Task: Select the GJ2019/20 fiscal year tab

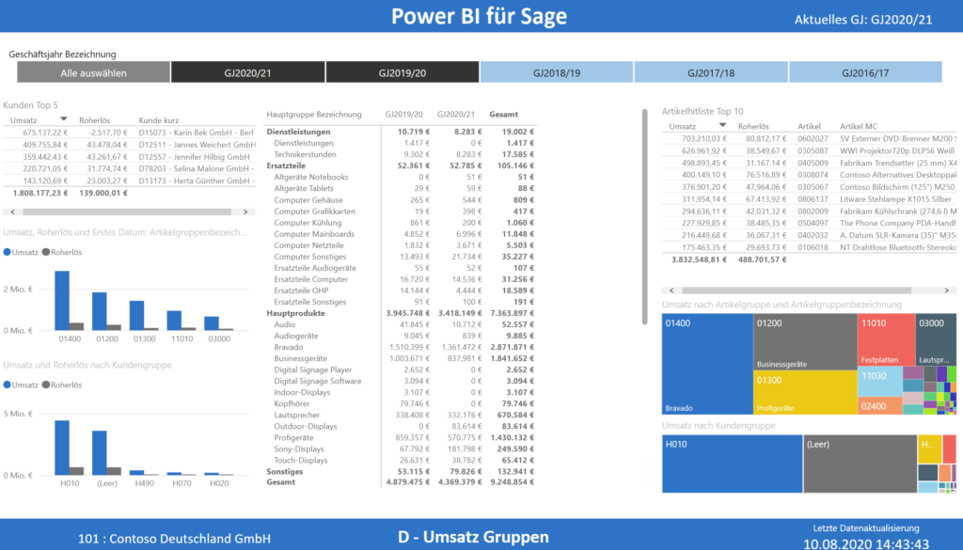Action: (x=403, y=71)
